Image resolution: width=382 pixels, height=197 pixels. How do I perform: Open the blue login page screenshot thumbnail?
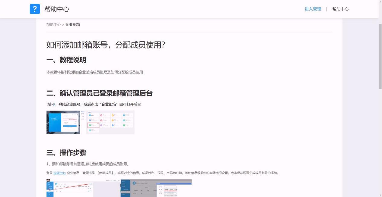tap(63, 122)
